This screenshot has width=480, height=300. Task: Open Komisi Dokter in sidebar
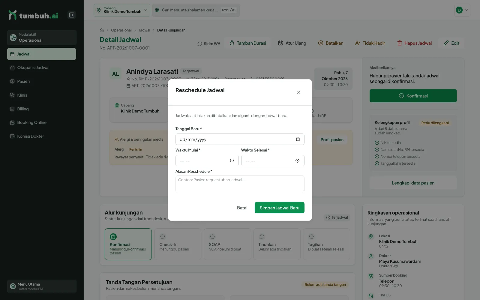pos(41,136)
